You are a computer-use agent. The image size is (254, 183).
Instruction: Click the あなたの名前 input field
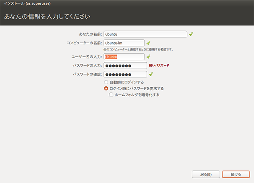click(x=145, y=34)
